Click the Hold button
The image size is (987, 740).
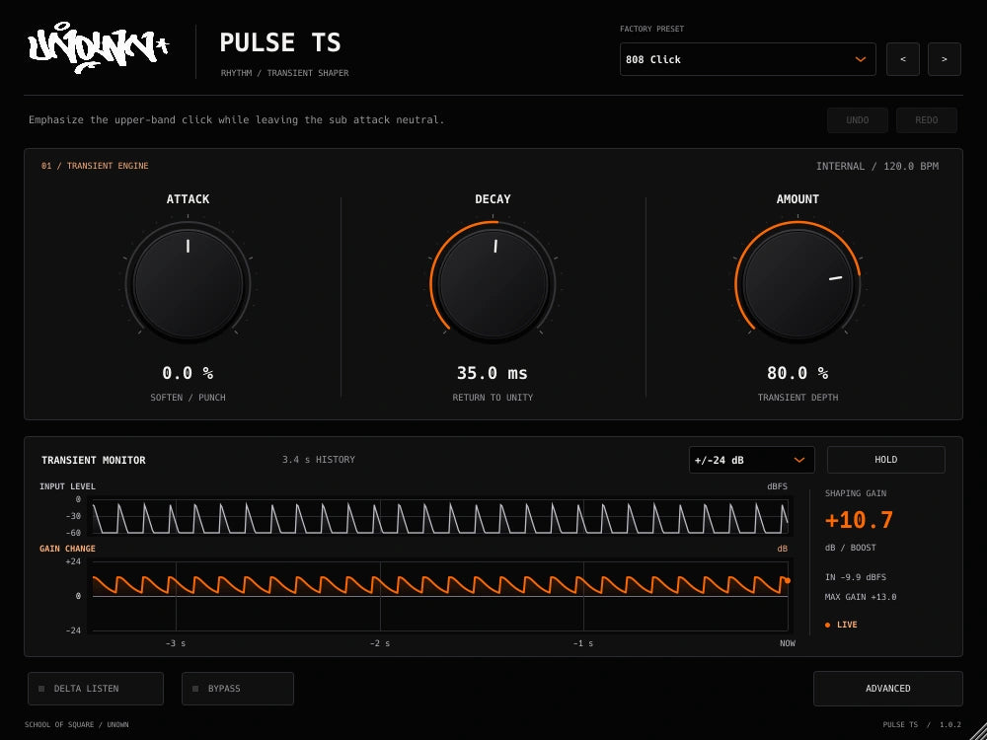pyautogui.click(x=885, y=460)
